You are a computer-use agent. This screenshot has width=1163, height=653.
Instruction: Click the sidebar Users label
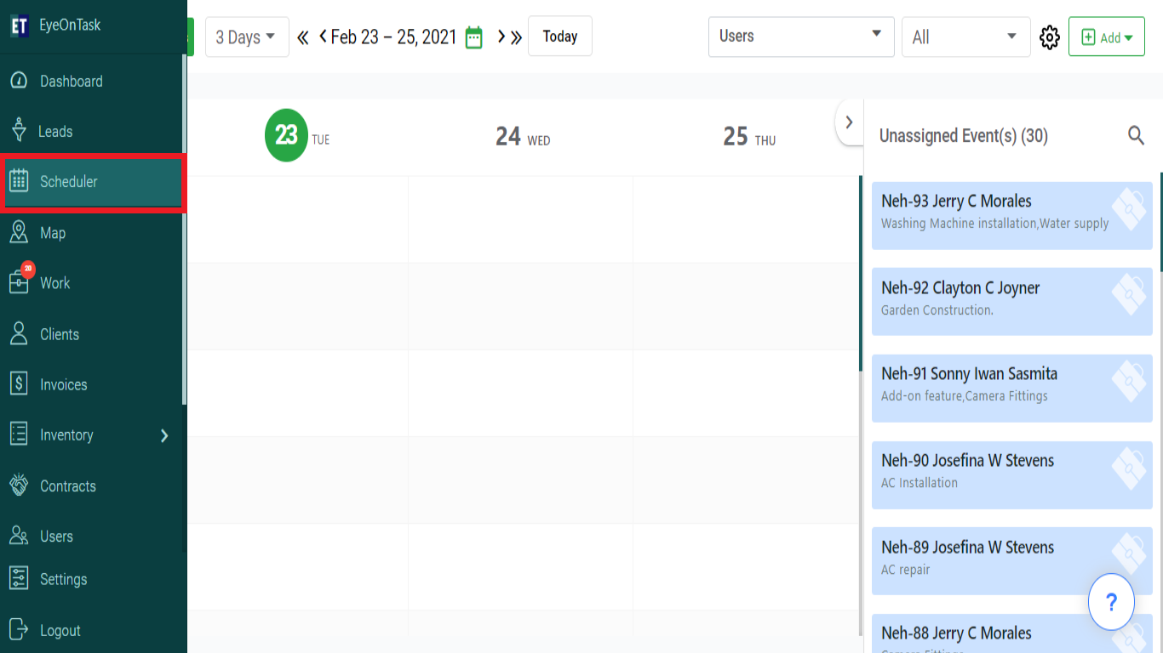click(56, 537)
